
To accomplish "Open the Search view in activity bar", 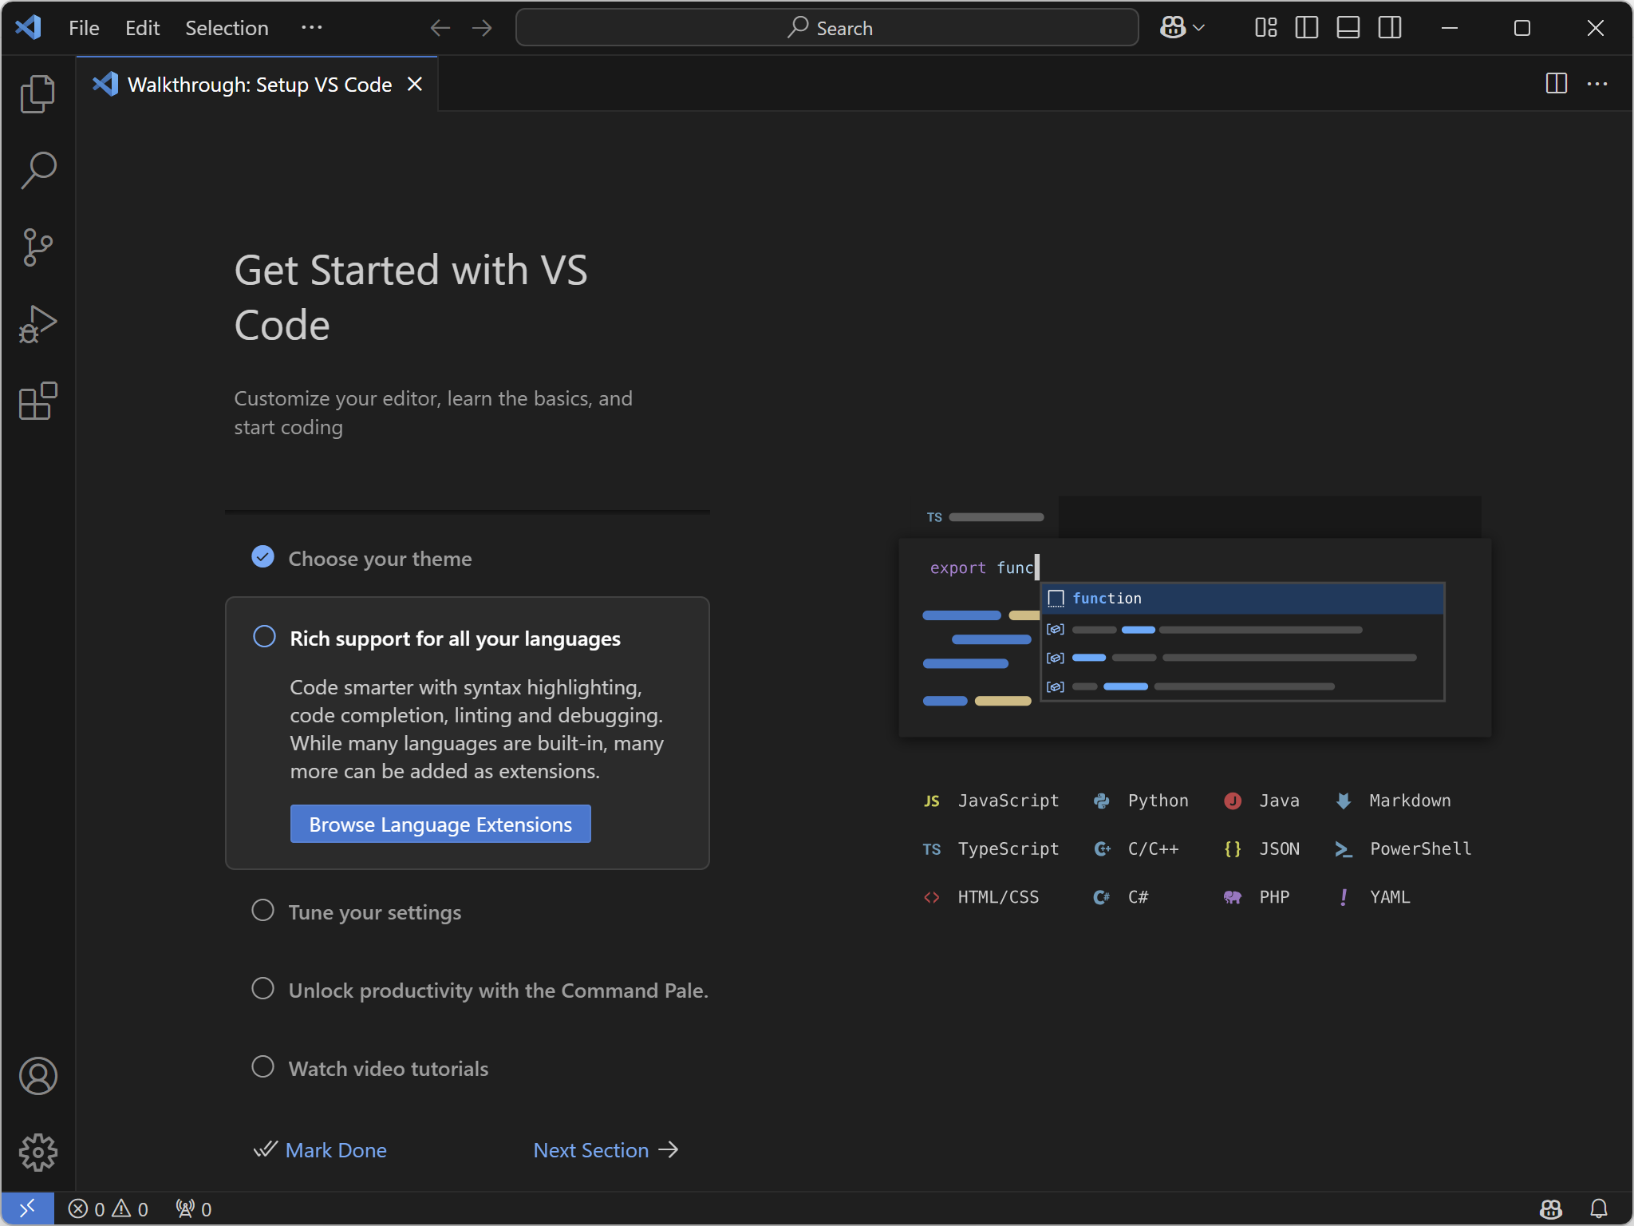I will coord(37,171).
